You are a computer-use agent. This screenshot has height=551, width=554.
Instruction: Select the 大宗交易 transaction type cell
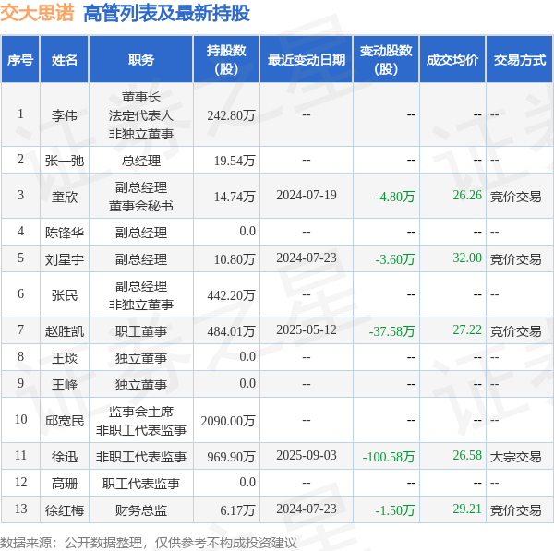click(515, 457)
